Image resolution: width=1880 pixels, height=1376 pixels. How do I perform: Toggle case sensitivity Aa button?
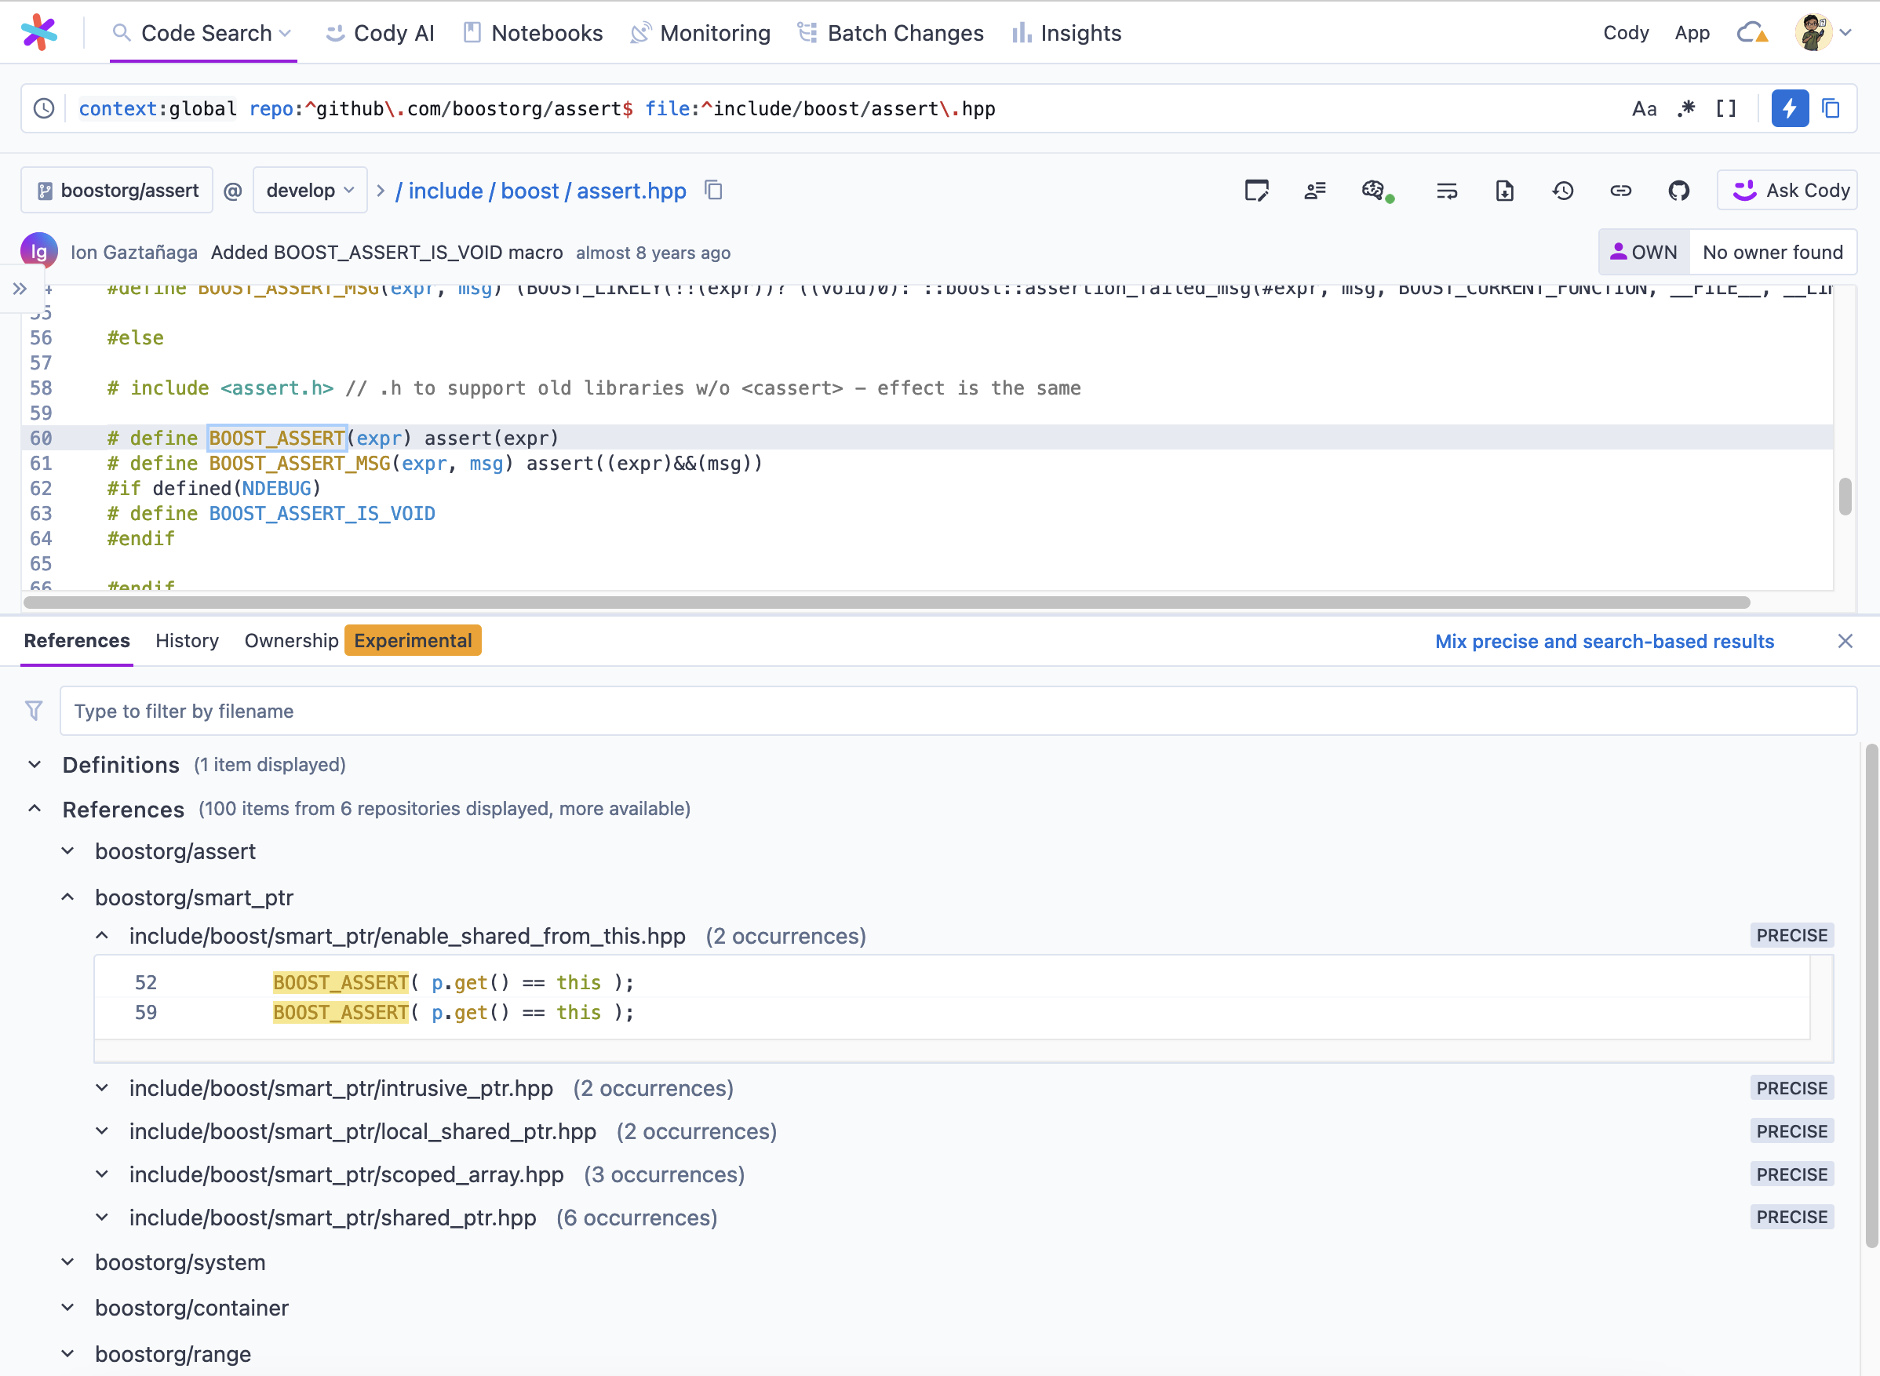click(x=1644, y=108)
